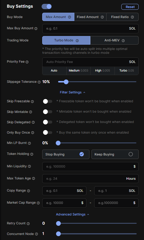
Task: Collapse the Filter Settings section
Action: (73, 92)
